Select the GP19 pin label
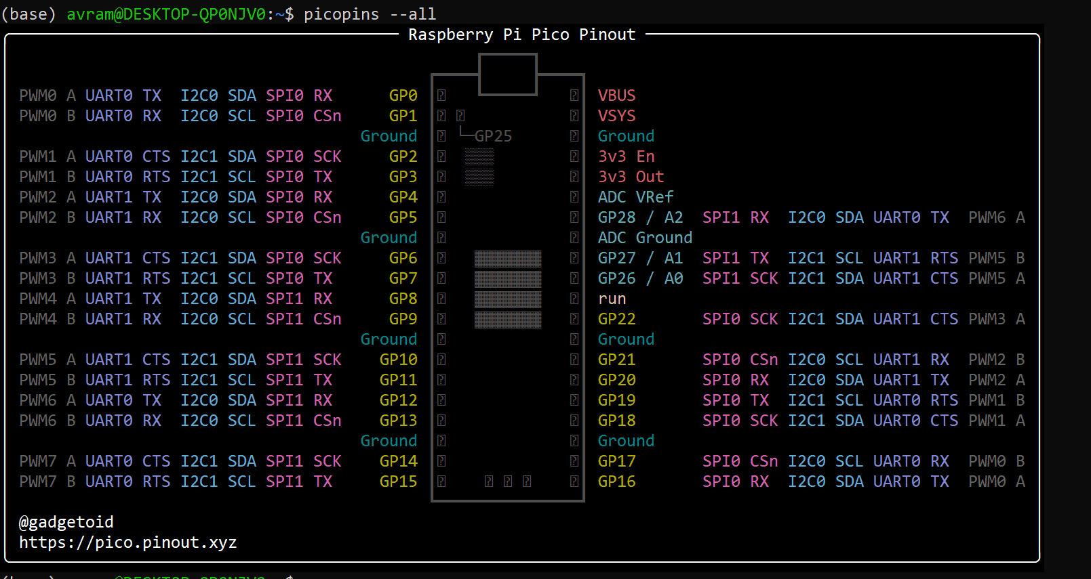1091x579 pixels. click(617, 400)
